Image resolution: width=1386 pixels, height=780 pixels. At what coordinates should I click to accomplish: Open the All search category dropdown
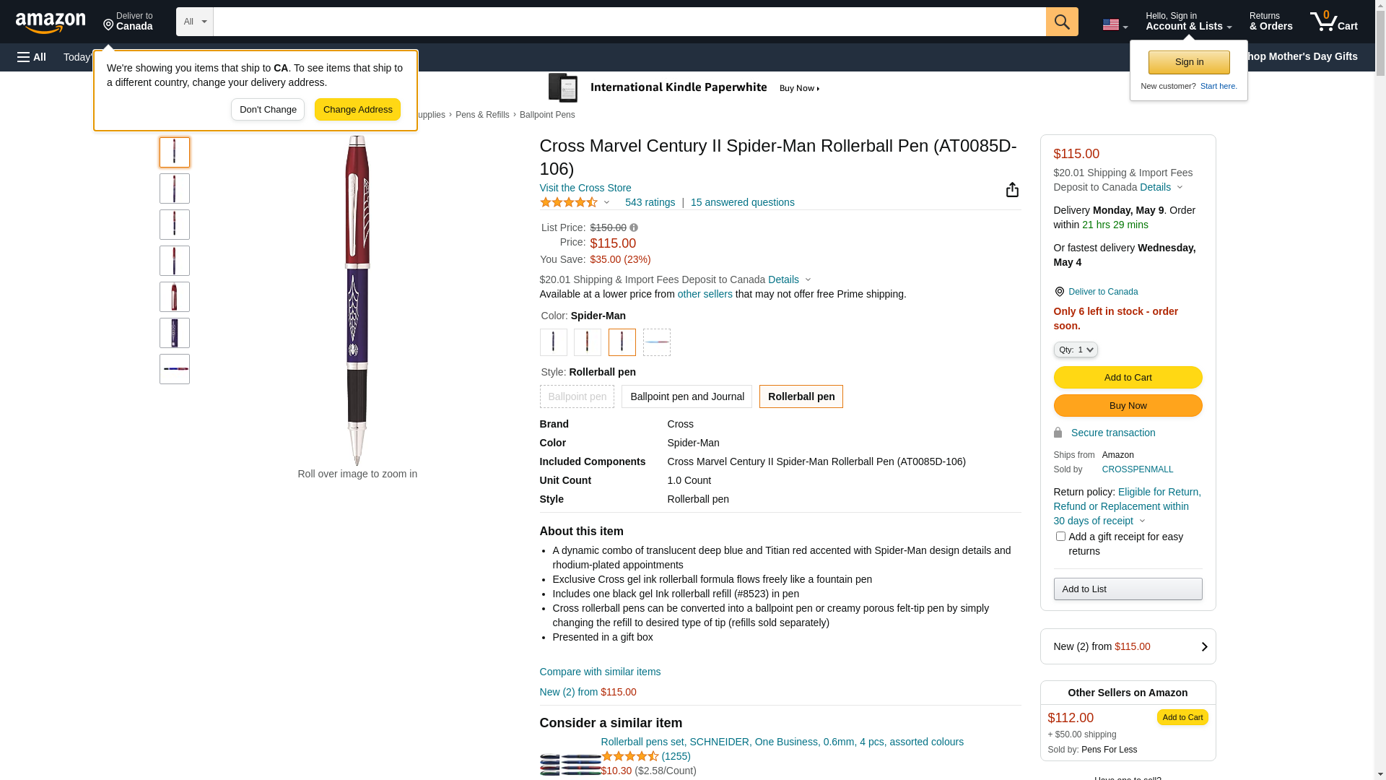pyautogui.click(x=195, y=22)
